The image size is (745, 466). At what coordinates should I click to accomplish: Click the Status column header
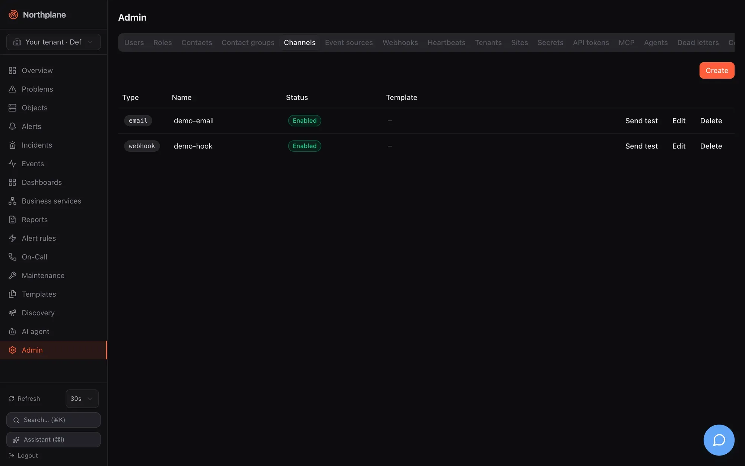[x=297, y=97]
